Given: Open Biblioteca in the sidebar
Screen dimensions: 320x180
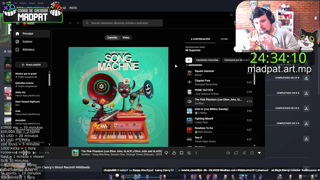Looking at the screenshot, I should [31, 49].
